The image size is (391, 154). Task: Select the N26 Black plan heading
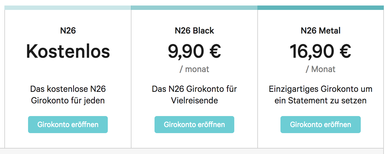click(x=194, y=31)
